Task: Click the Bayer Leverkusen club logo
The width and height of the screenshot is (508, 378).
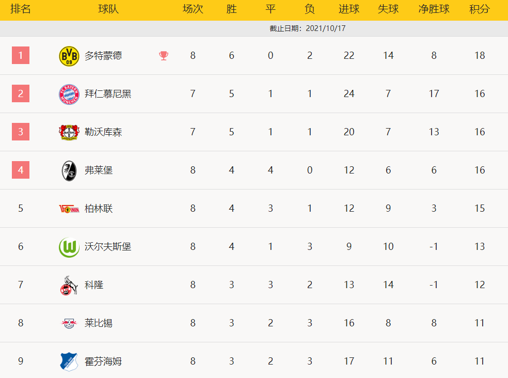Action: point(69,132)
